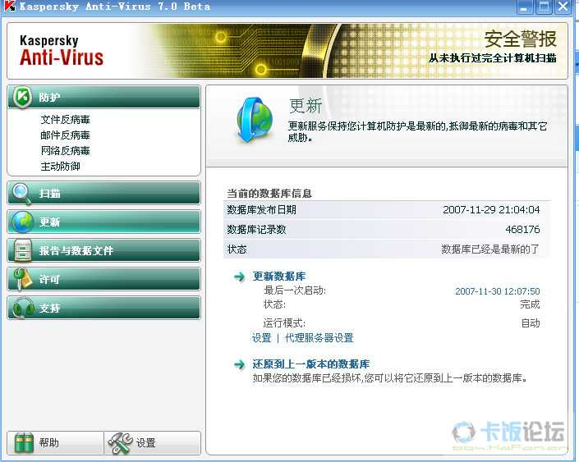Select the 更新 update section
Viewport: 579px width, 462px height.
(103, 222)
